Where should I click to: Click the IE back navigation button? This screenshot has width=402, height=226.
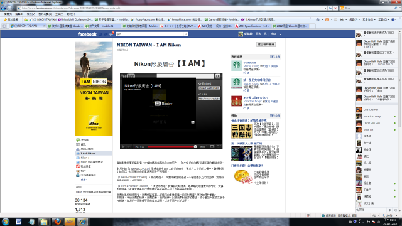(3, 8)
